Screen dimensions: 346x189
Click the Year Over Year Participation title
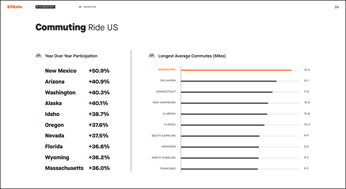[71, 56]
